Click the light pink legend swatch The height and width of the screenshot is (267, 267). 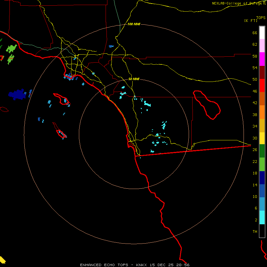(262, 45)
